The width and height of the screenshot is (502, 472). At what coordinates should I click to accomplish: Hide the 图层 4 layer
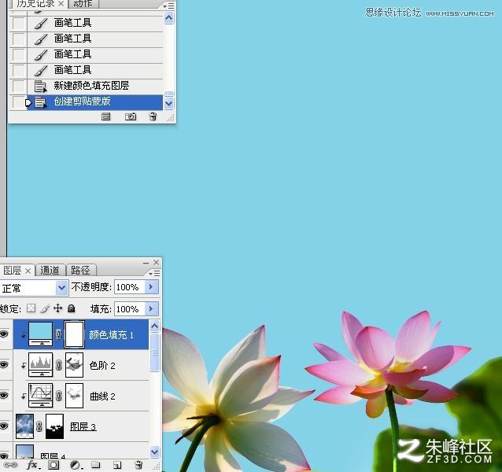click(x=4, y=455)
